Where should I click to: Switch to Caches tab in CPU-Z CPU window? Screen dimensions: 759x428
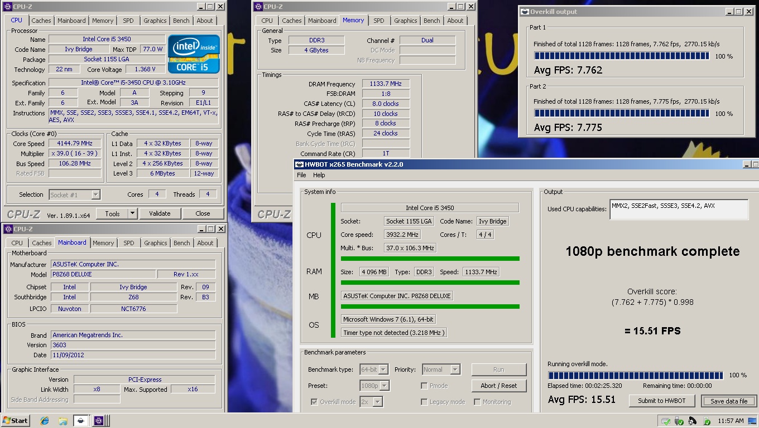[x=41, y=21]
